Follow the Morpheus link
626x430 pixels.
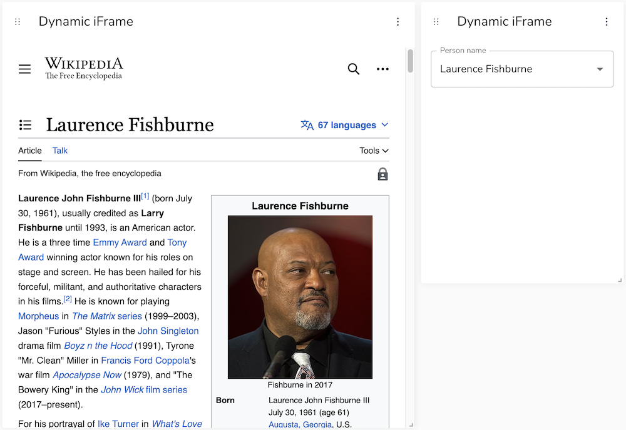[x=38, y=316]
